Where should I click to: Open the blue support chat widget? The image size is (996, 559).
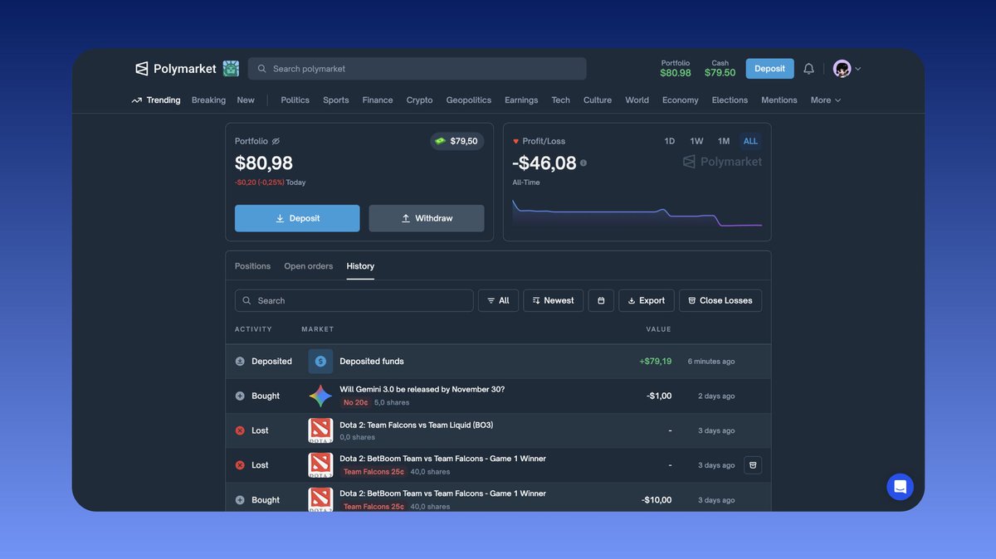(x=900, y=487)
